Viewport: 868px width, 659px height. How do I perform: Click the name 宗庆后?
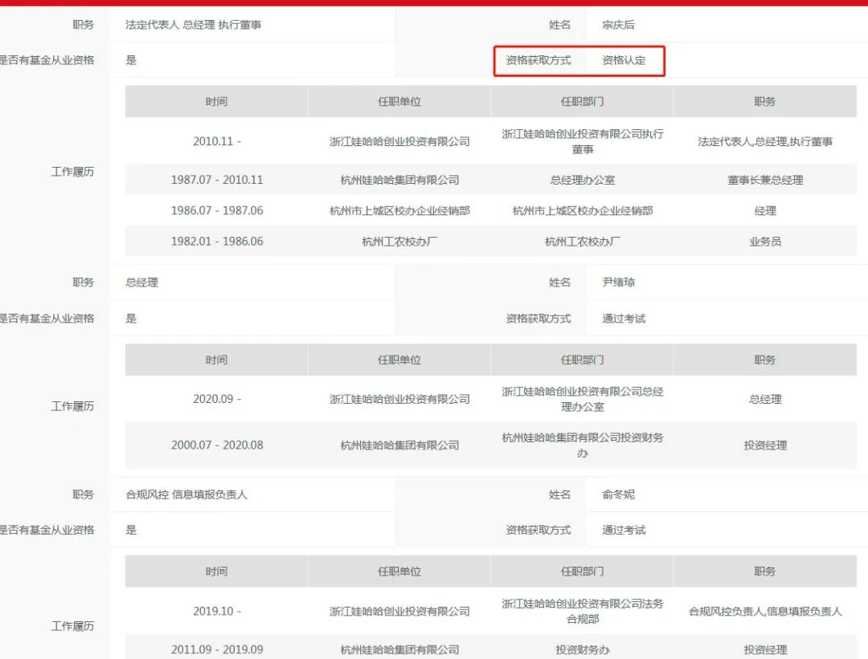(x=618, y=25)
